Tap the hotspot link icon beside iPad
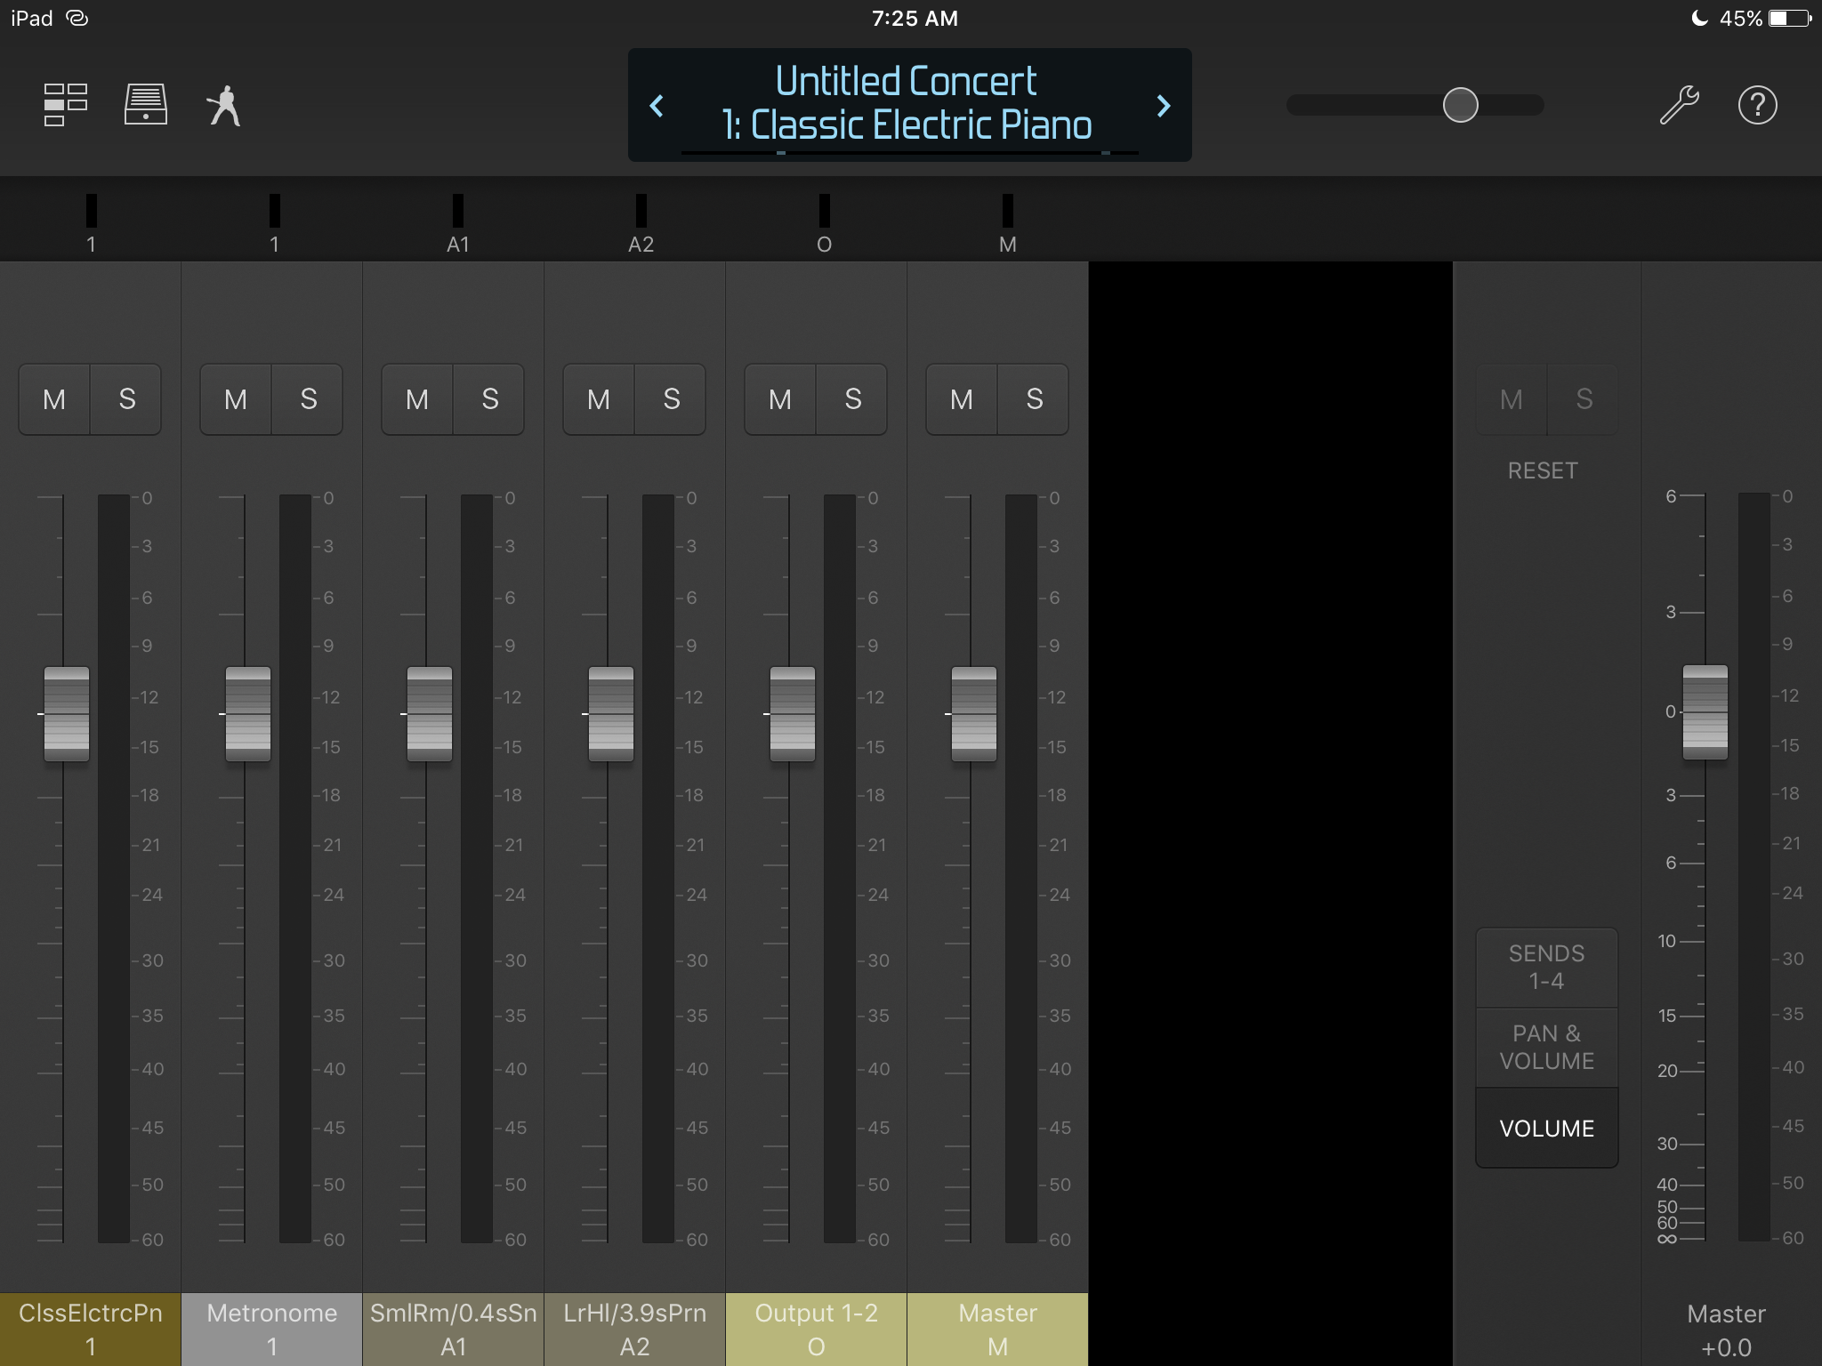 (78, 19)
